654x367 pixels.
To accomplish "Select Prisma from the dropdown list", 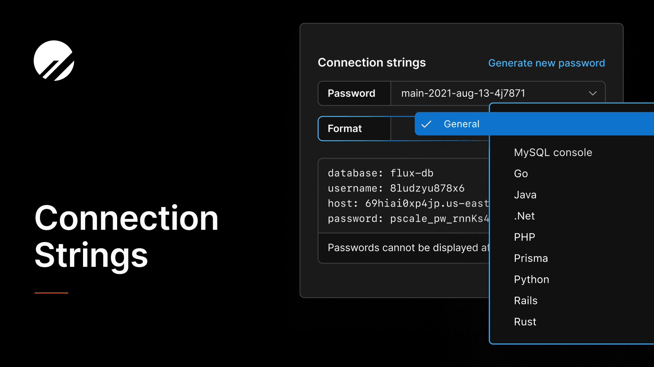I will click(x=531, y=258).
